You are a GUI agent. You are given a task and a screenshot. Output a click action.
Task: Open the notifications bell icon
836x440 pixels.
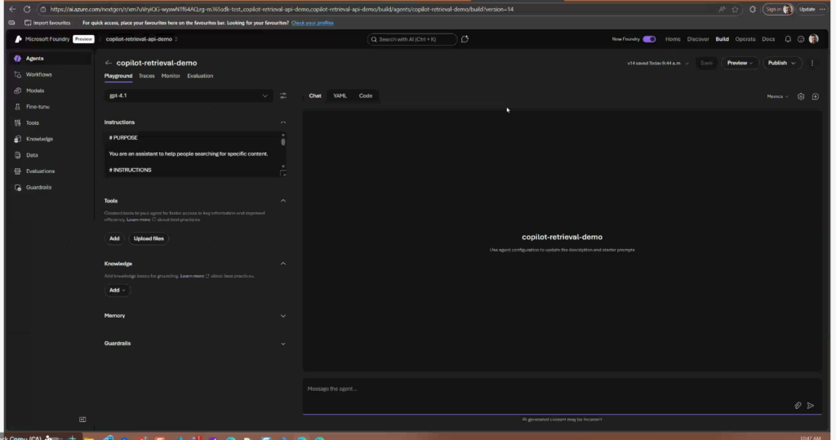pos(788,39)
